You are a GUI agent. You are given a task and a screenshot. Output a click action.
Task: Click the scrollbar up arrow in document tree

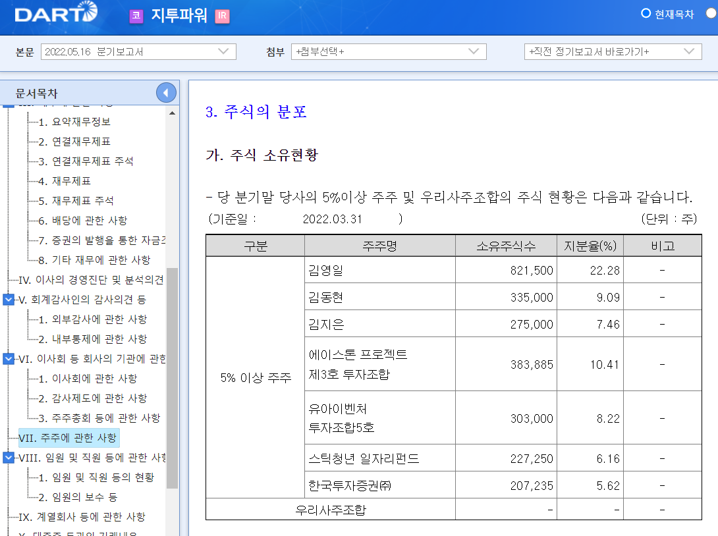click(172, 112)
